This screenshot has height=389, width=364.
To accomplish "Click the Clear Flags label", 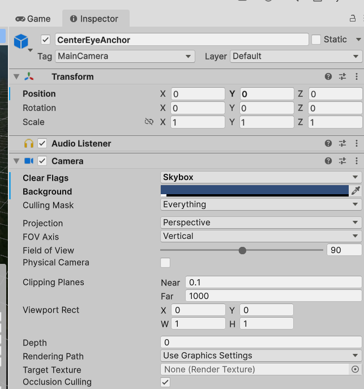I will click(46, 178).
